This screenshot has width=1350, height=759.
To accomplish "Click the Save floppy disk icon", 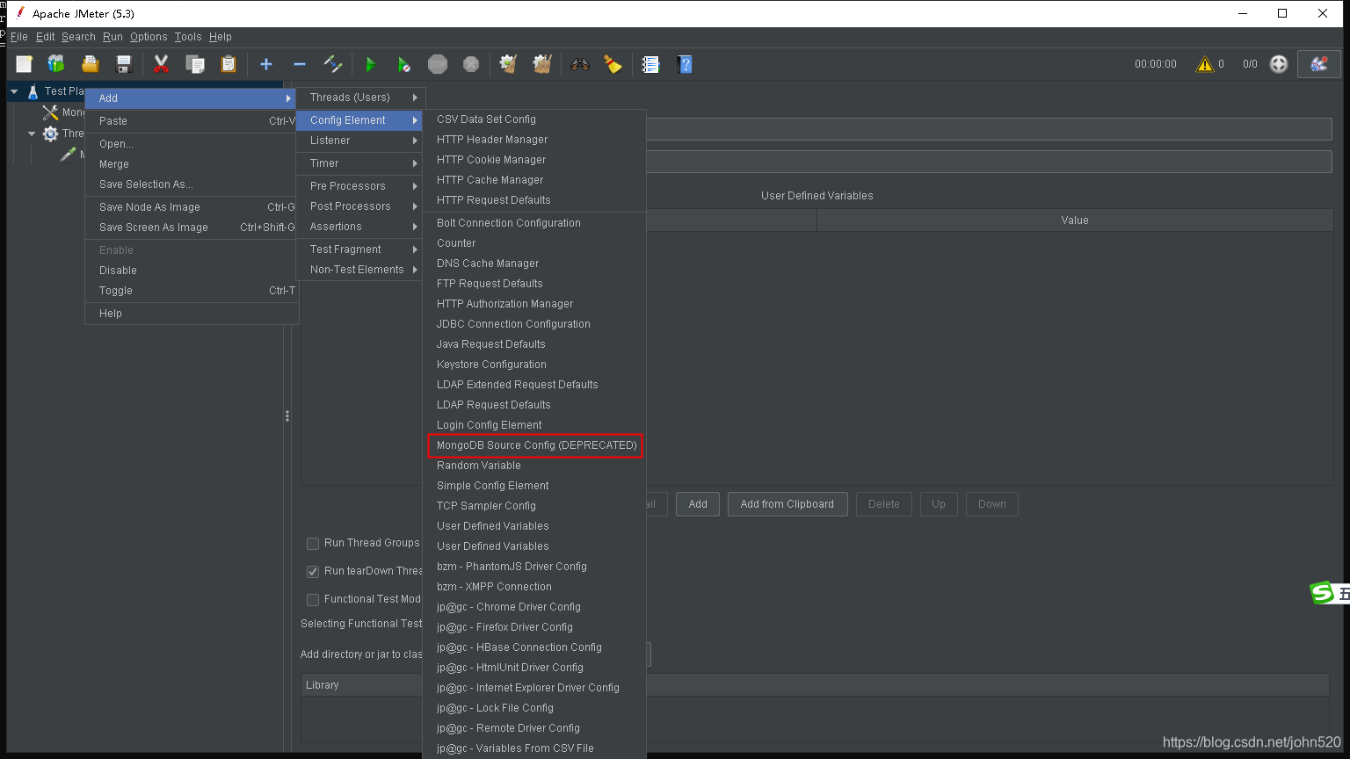I will point(124,64).
